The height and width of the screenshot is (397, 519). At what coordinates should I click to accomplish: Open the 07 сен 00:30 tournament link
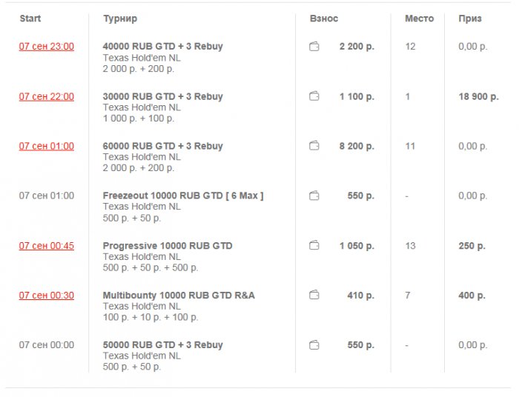point(47,295)
